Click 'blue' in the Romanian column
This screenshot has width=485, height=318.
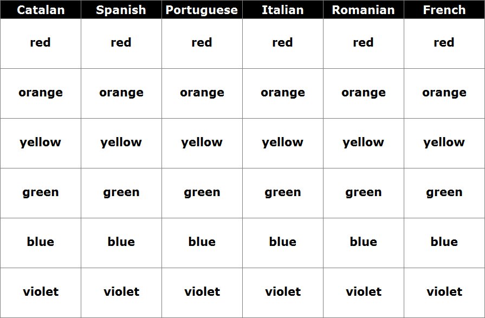[x=364, y=242]
